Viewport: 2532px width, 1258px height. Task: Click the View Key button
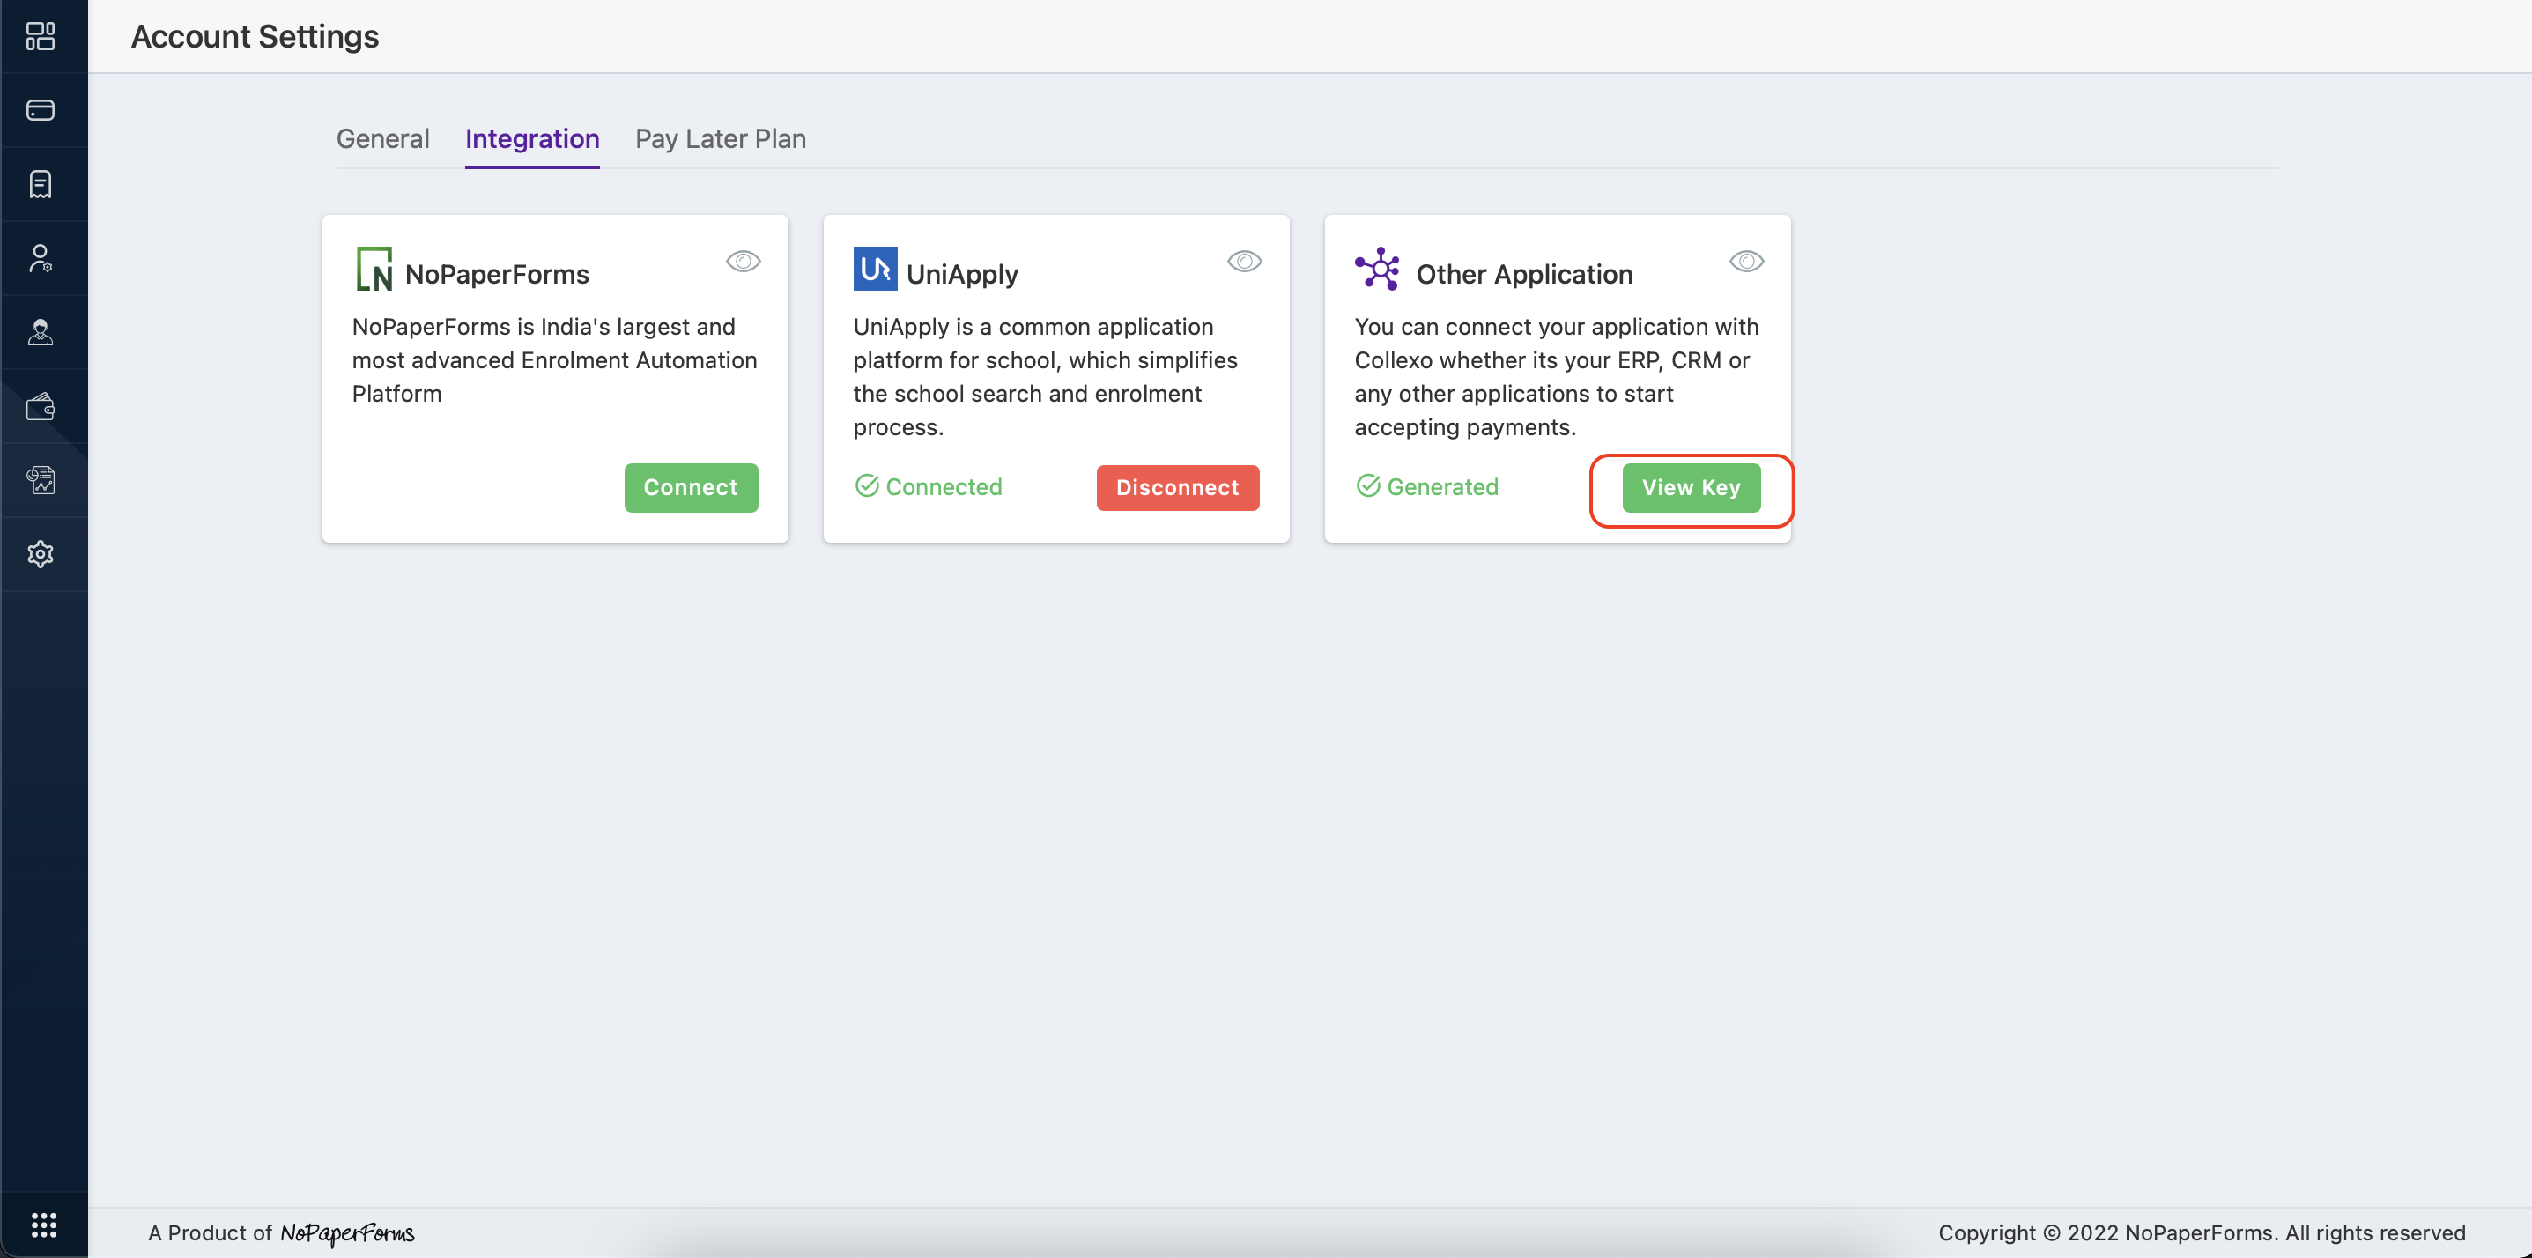tap(1692, 487)
